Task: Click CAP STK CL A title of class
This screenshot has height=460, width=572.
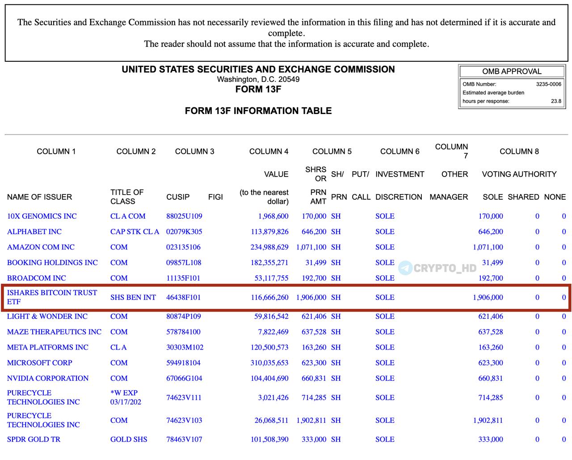Action: point(135,232)
